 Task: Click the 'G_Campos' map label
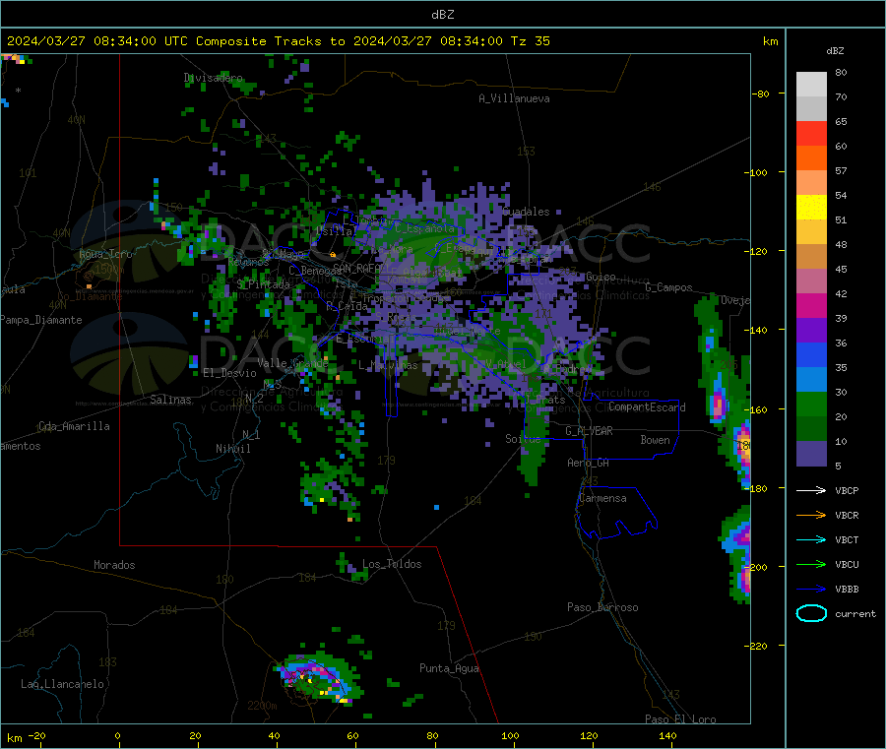point(668,287)
